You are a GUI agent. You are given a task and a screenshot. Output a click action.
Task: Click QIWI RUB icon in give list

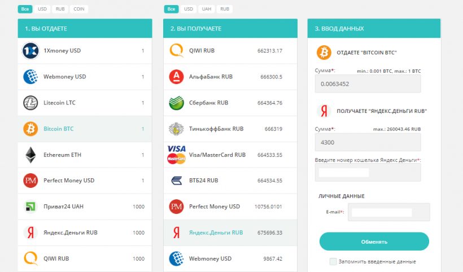click(x=30, y=258)
